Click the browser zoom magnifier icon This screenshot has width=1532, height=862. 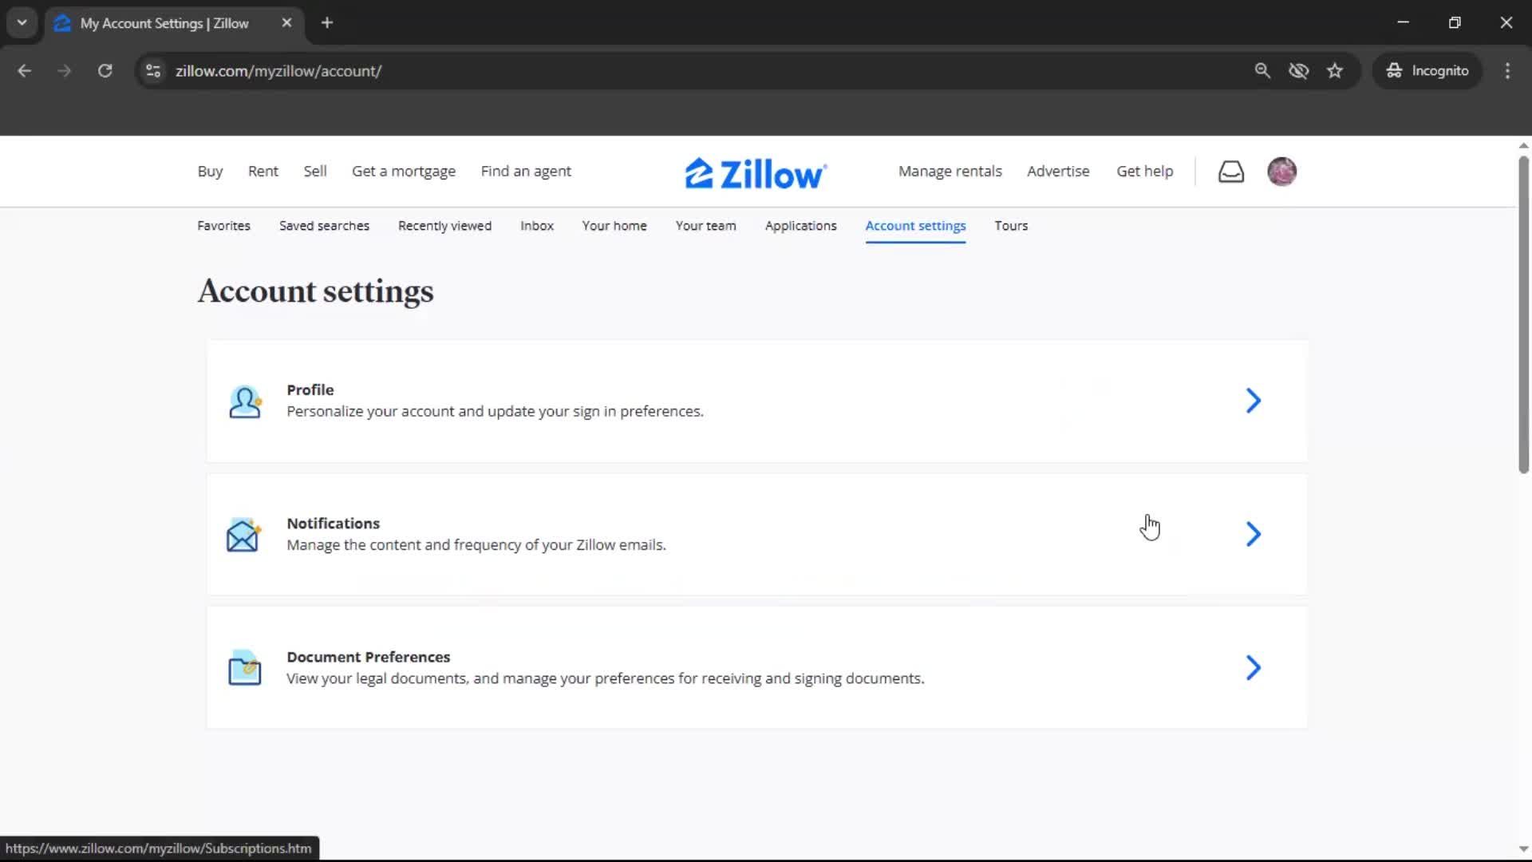1262,71
